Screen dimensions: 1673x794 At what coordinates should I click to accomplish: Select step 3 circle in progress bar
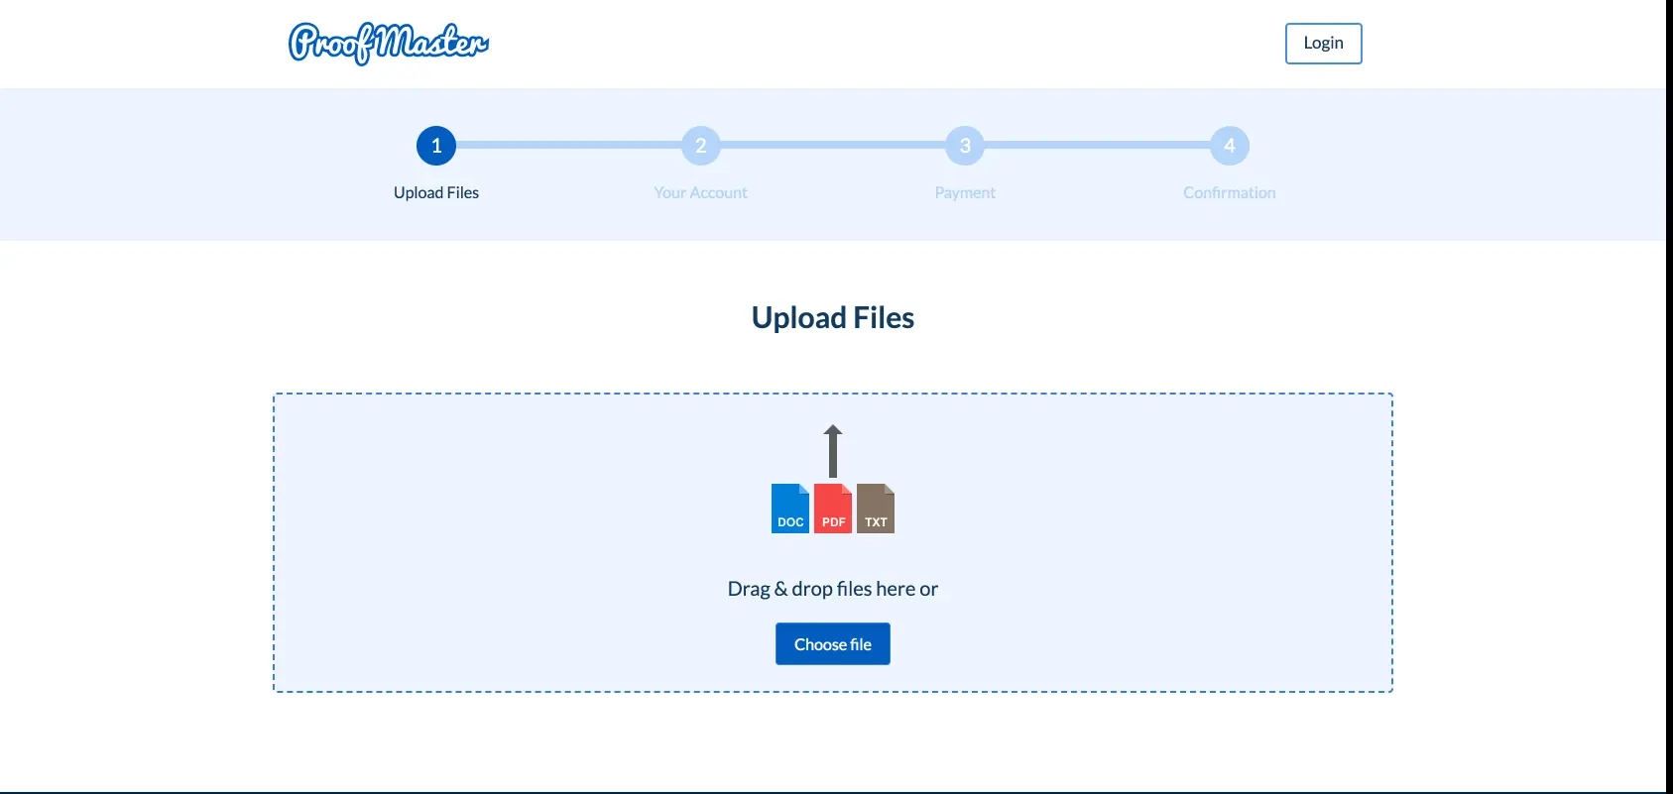(965, 146)
